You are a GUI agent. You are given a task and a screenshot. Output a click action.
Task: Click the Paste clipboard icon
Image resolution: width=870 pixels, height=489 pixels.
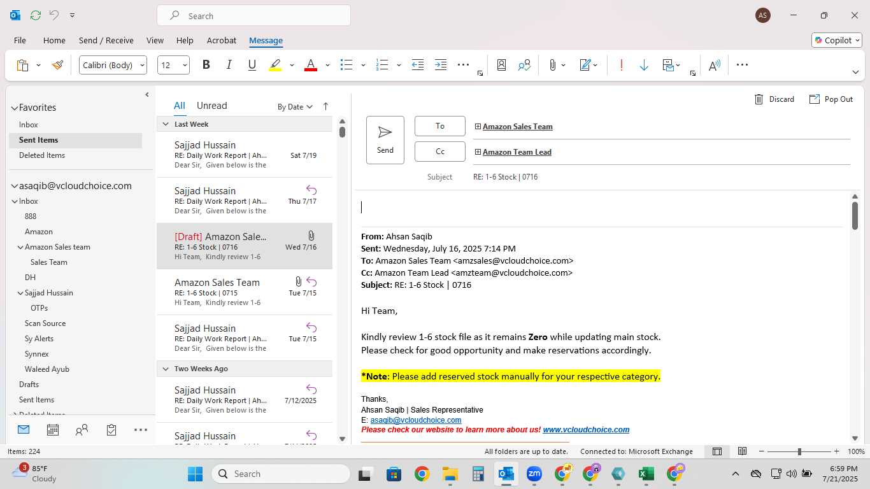point(22,65)
